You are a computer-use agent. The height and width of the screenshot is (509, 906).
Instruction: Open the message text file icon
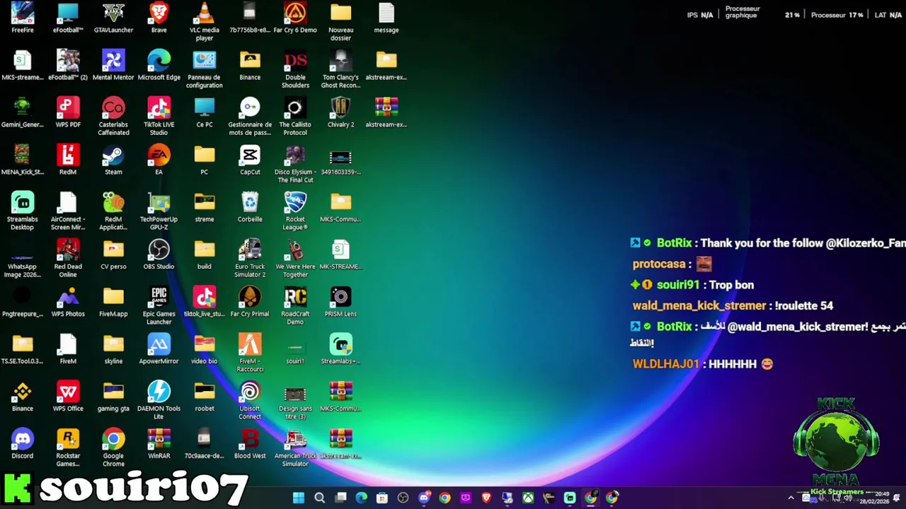click(x=386, y=18)
